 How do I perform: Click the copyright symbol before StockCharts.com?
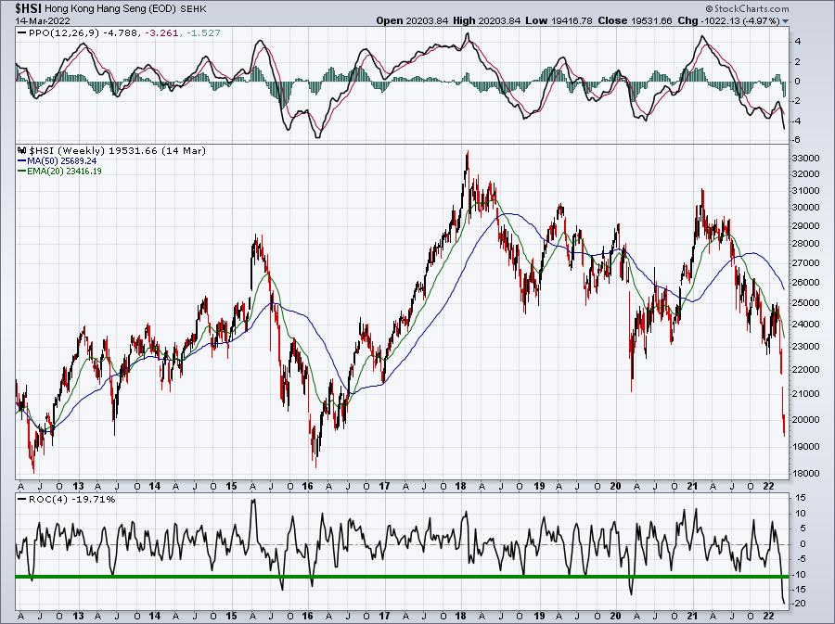(710, 8)
